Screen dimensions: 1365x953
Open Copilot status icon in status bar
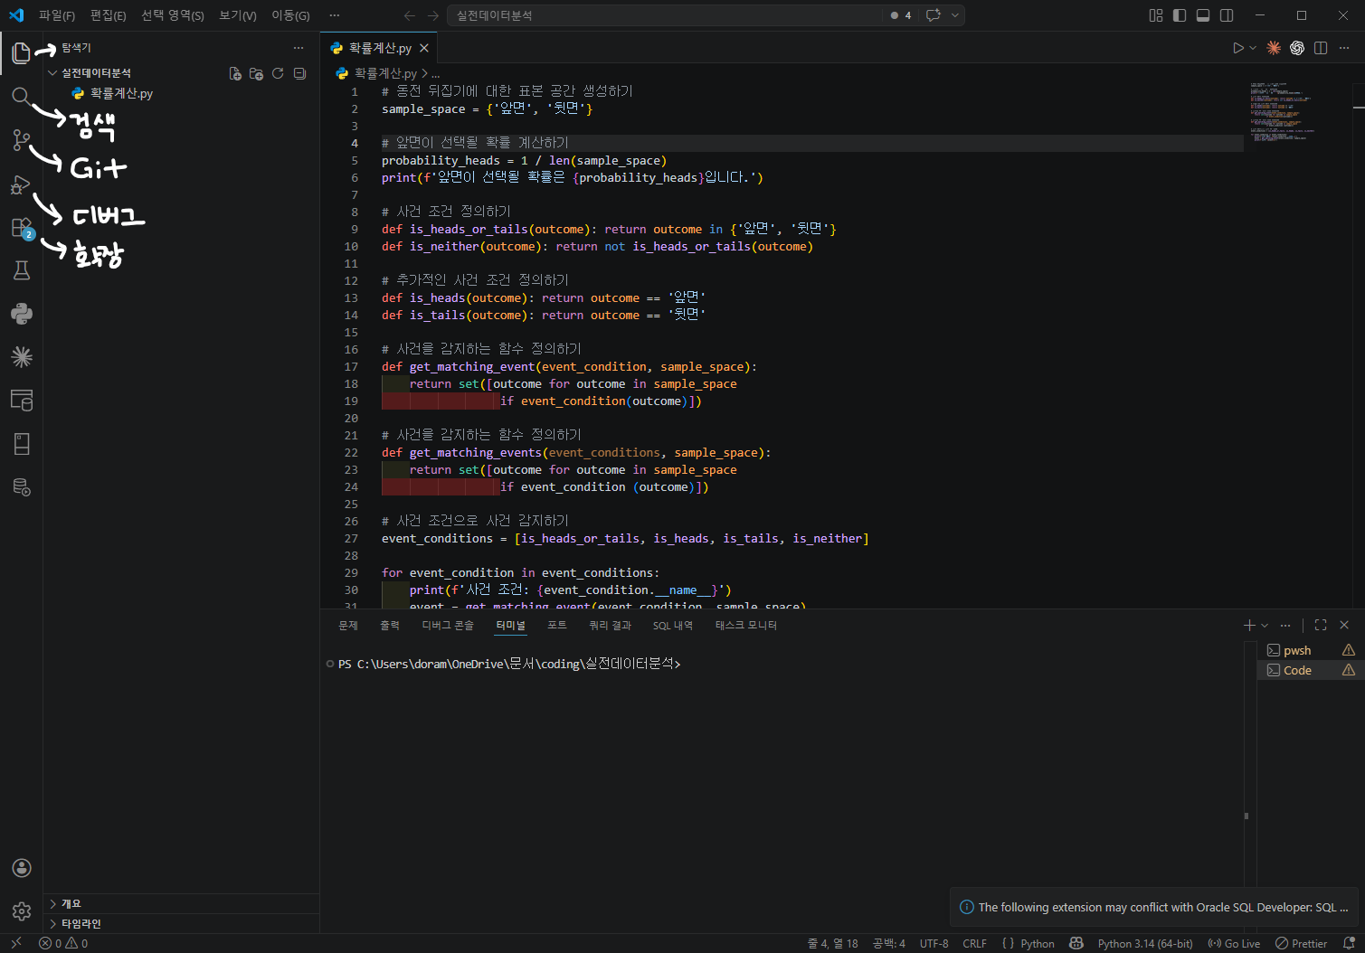1076,943
